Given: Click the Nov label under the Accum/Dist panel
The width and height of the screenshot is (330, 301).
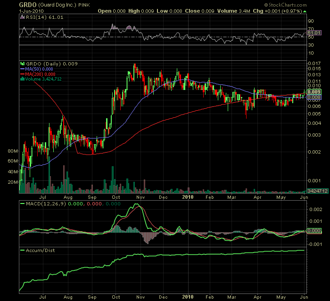Looking at the screenshot, I should click(140, 297).
